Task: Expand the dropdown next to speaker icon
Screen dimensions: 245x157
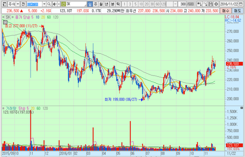Action: (59, 4)
